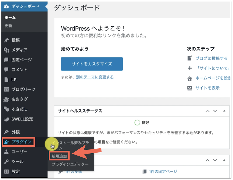Click the pages icon beside 固定ページ
The image size is (233, 180).
coord(6,60)
